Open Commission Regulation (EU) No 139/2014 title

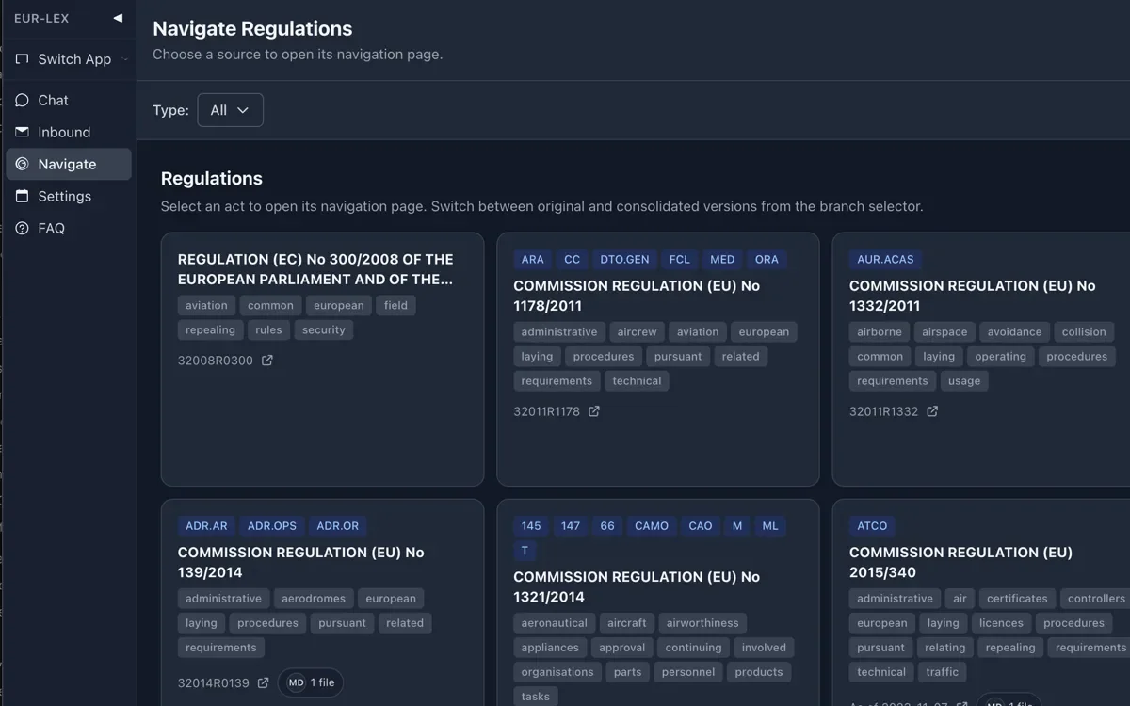coord(301,562)
